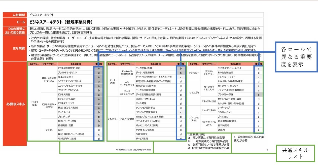This screenshot has height=165, width=318.
Task: Click the 'ビジネスモデル・プロセス' subcategory cell
Action: click(x=49, y=106)
